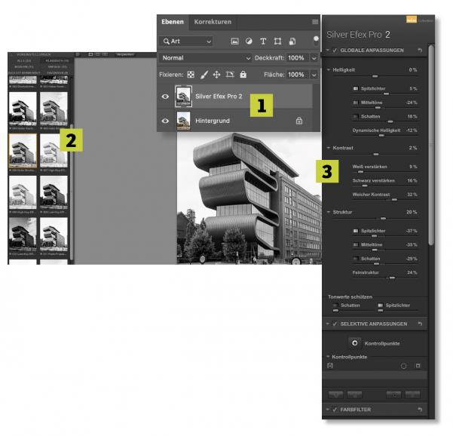Image resolution: width=453 pixels, height=436 pixels.
Task: Collapse the Struktur group triangle
Action: point(329,212)
